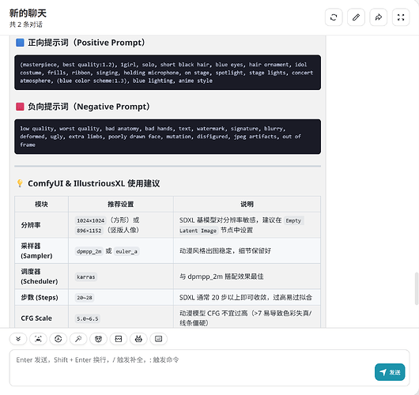This screenshot has height=395, width=419.
Task: Click the 推荐设置 column header
Action: click(121, 205)
